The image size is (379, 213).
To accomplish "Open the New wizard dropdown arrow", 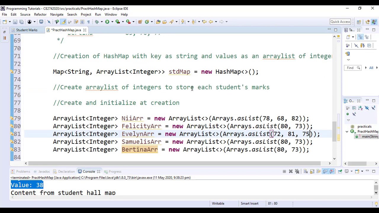I will point(9,22).
